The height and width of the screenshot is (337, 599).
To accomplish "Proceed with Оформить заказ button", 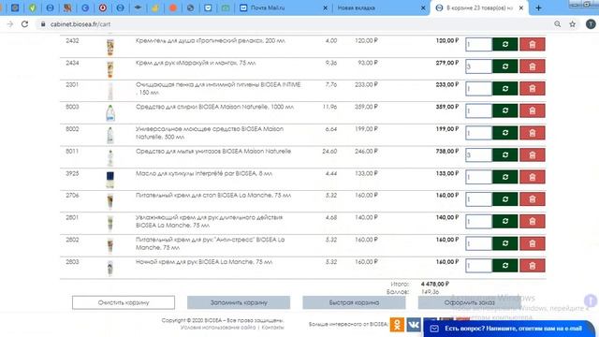I will [x=470, y=302].
